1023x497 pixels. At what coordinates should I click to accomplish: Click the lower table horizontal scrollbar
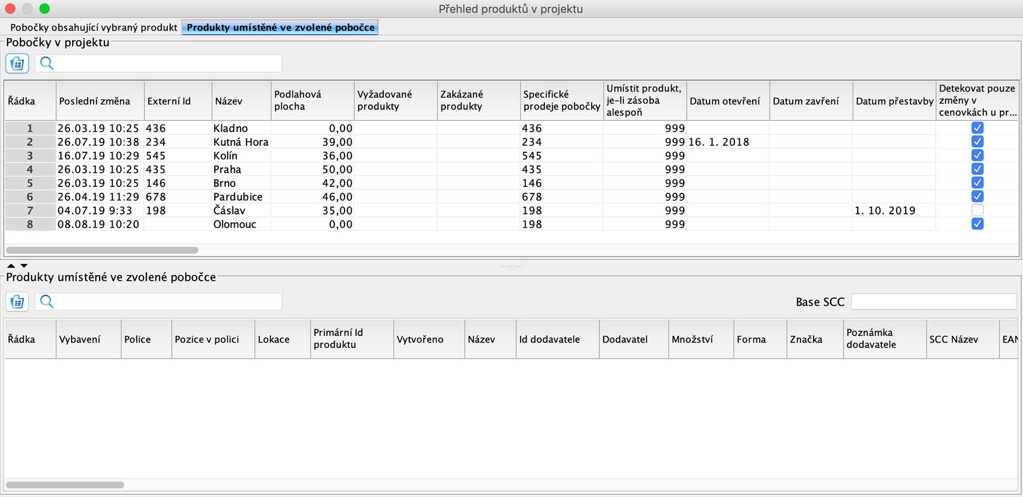click(65, 485)
